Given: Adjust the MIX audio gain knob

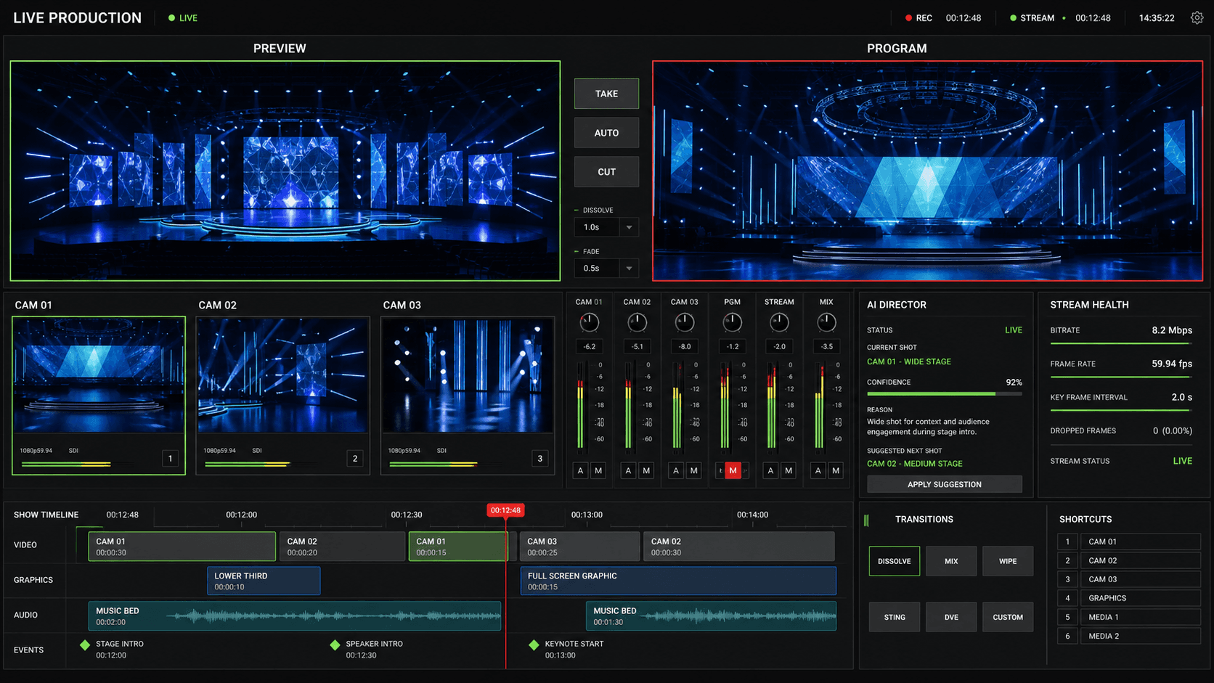Looking at the screenshot, I should (x=826, y=322).
